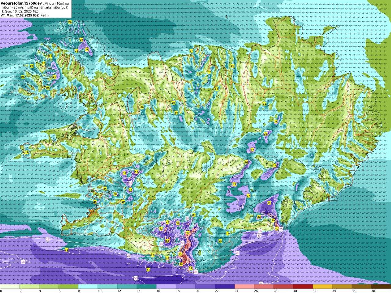Image resolution: width=391 pixels, height=293 pixels.
Task: Click the legend color between 28 and 30
Action: (x=283, y=287)
